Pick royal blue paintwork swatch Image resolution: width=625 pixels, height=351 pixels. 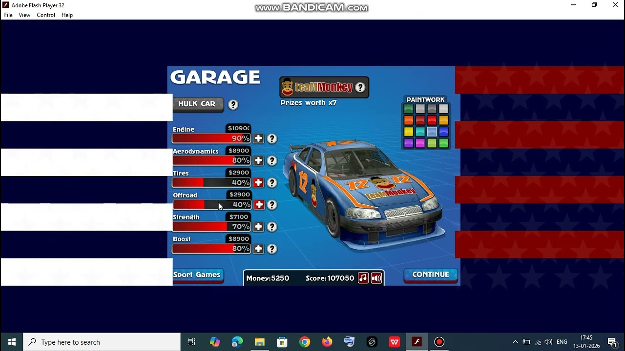(443, 132)
